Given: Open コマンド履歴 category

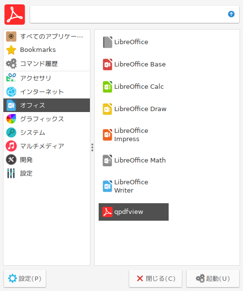Looking at the screenshot, I should (x=47, y=64).
